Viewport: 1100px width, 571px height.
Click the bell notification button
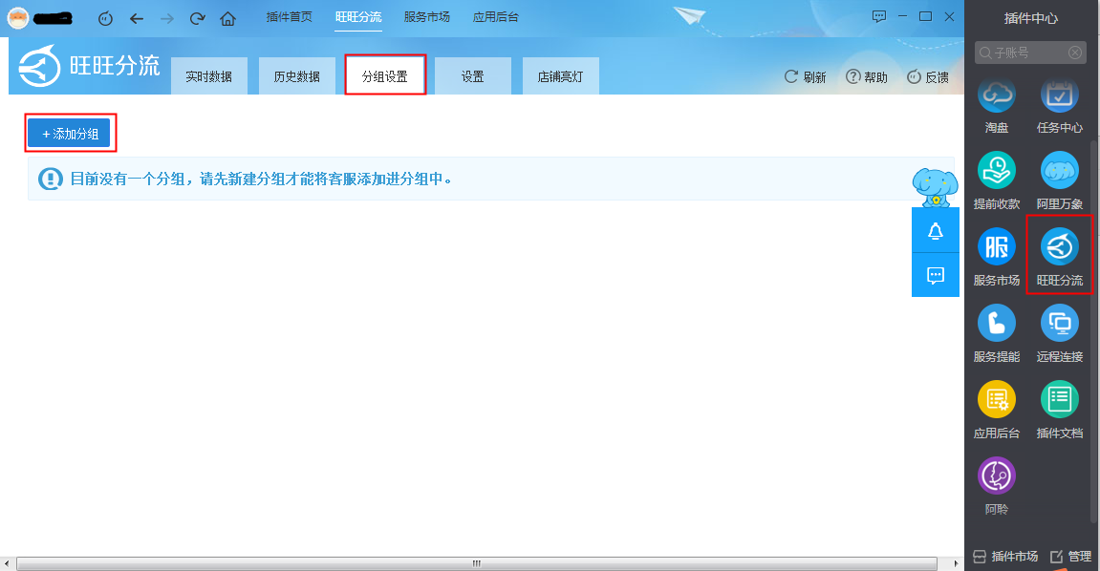(935, 230)
